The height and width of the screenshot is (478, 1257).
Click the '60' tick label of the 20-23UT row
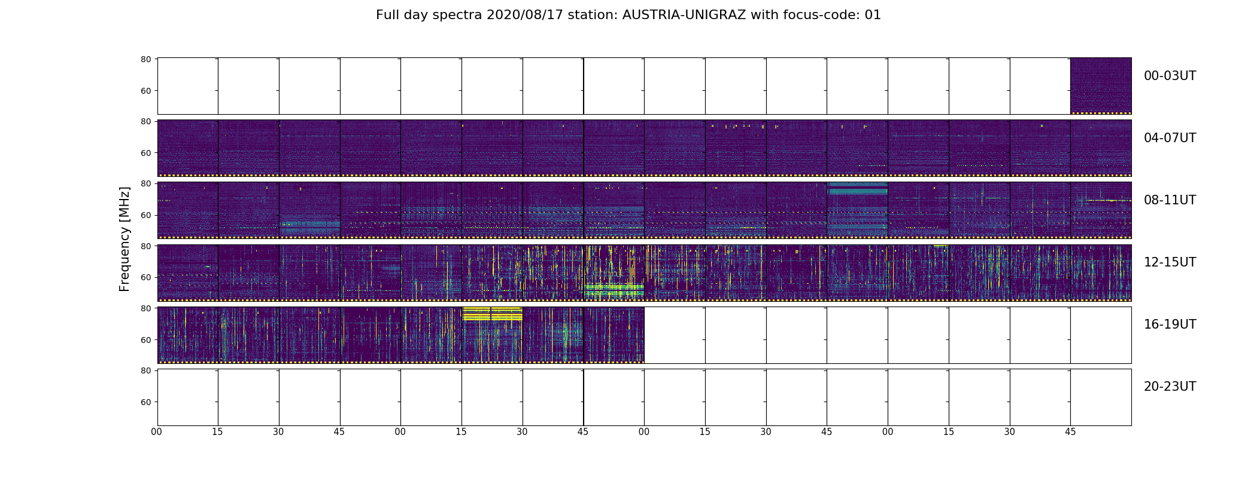coord(145,402)
